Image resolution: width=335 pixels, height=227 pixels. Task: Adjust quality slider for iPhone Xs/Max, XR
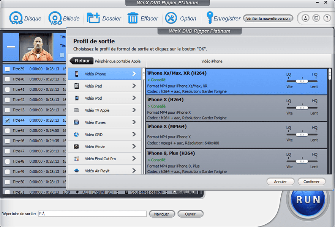pos(302,81)
